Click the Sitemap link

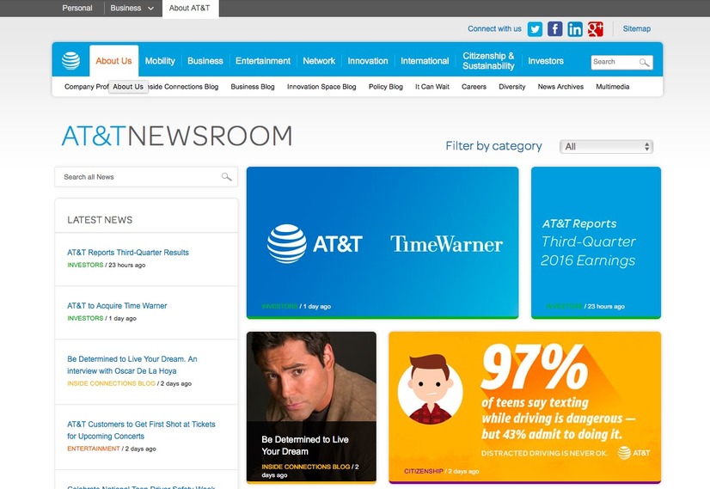(636, 28)
